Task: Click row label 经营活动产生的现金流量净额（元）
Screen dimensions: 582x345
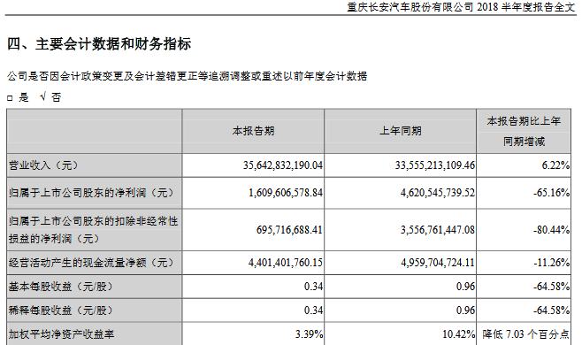Action: 91,263
